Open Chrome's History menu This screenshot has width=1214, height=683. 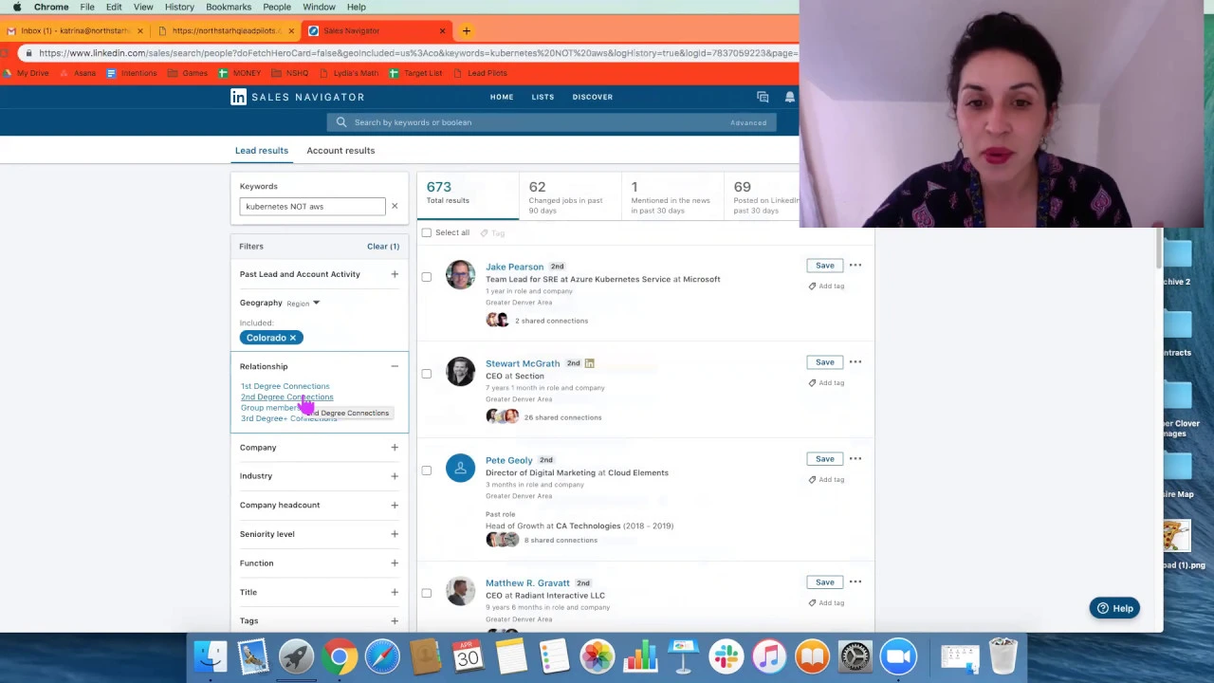[179, 7]
